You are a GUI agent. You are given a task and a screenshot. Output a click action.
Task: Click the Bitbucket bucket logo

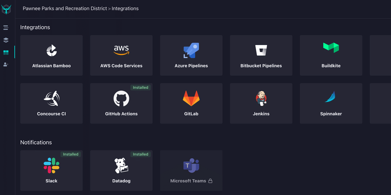[261, 50]
